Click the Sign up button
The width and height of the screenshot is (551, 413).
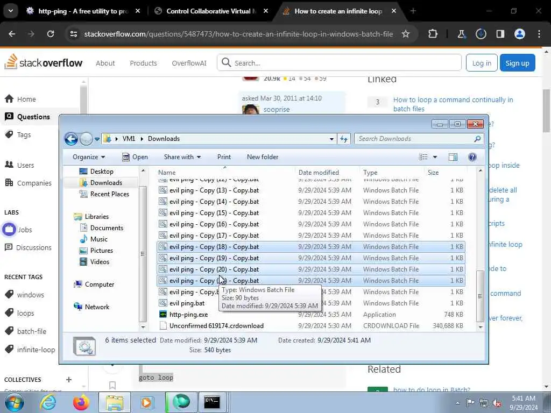(x=517, y=63)
